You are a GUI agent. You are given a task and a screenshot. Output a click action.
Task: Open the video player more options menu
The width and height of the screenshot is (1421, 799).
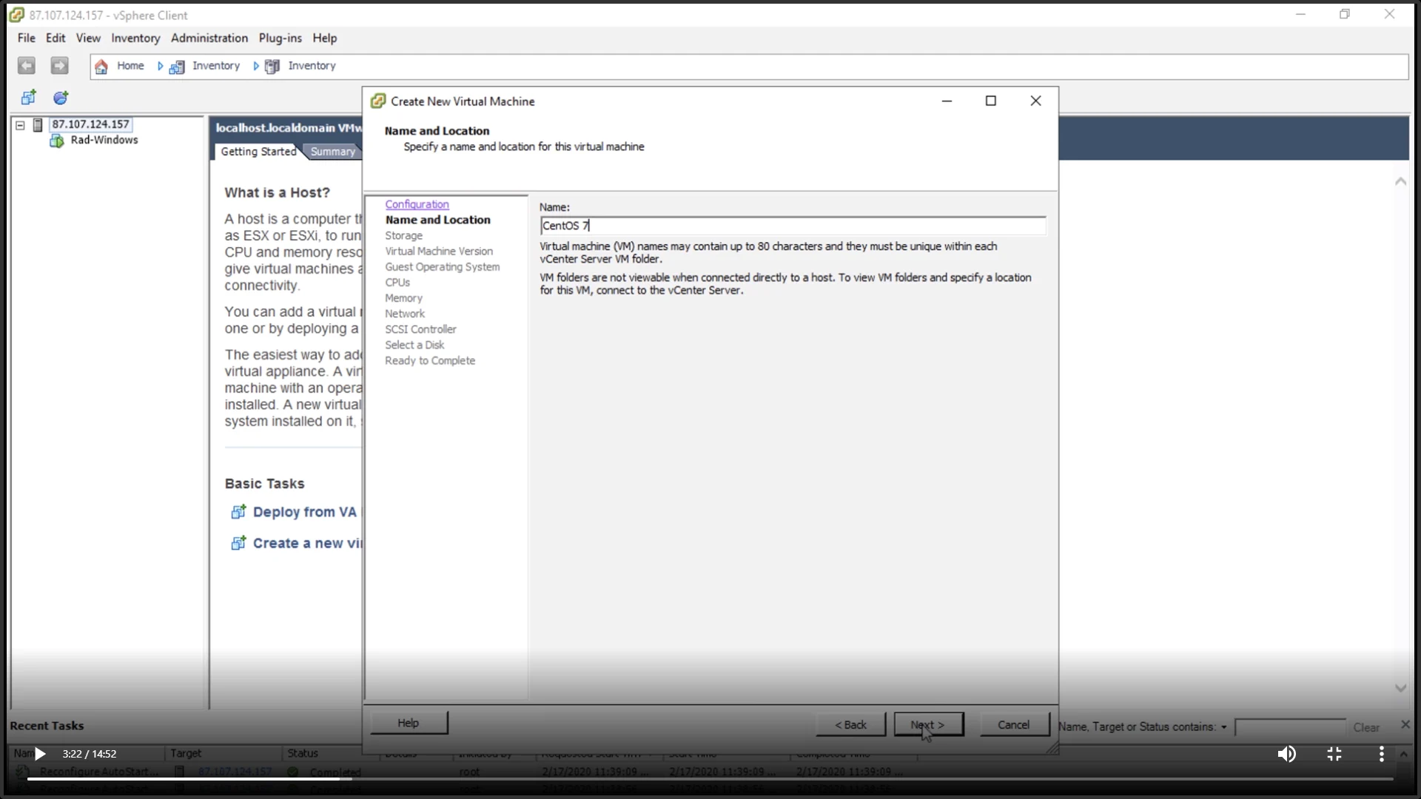(x=1381, y=754)
